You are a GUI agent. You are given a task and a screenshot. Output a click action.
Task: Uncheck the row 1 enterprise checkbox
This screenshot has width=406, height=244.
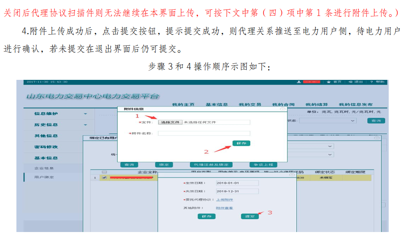coord(104,178)
